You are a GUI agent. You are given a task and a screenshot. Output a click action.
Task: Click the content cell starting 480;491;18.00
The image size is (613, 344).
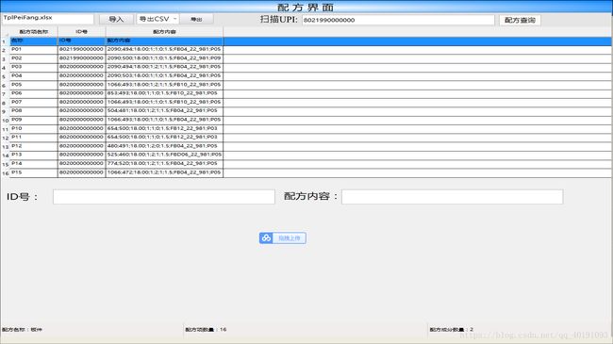164,147
